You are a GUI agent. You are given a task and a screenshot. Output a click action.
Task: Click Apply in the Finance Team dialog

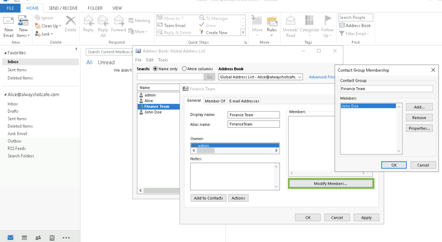click(366, 217)
